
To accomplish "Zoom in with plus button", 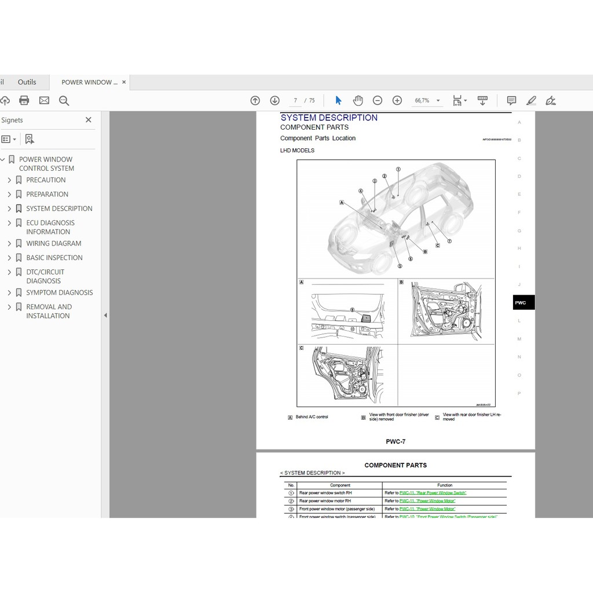I will pos(397,101).
